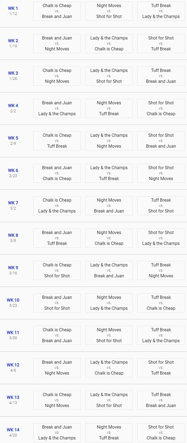
Task: Select WK 10 Tuff Break vs. Chalk is Cheap
Action: (x=161, y=303)
